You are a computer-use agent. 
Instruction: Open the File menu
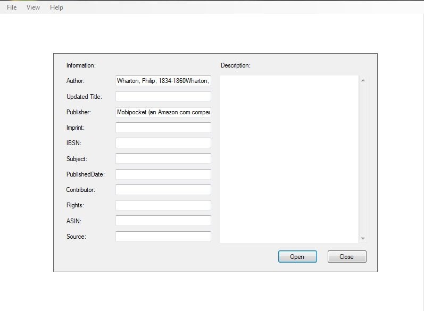coord(12,7)
